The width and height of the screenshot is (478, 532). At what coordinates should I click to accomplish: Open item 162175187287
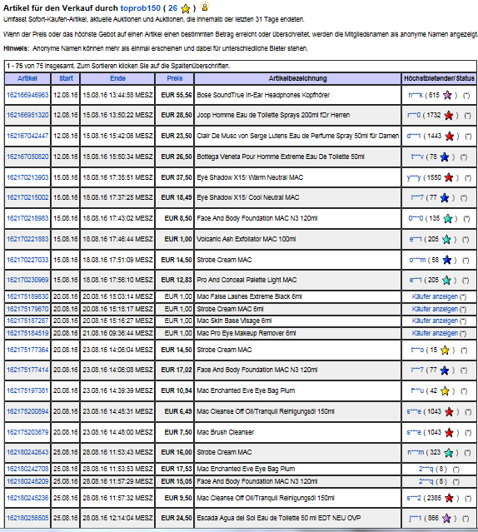point(27,321)
